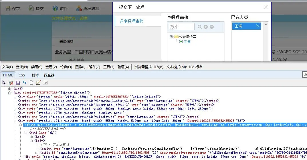Image resolution: width=307 pixels, height=160 pixels.
Task: Collapse the 公关接待室 folder node
Action: [171, 37]
